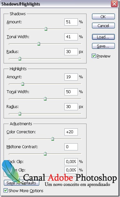
Task: Focus the Shadows Amount value field
Action: 71,22
